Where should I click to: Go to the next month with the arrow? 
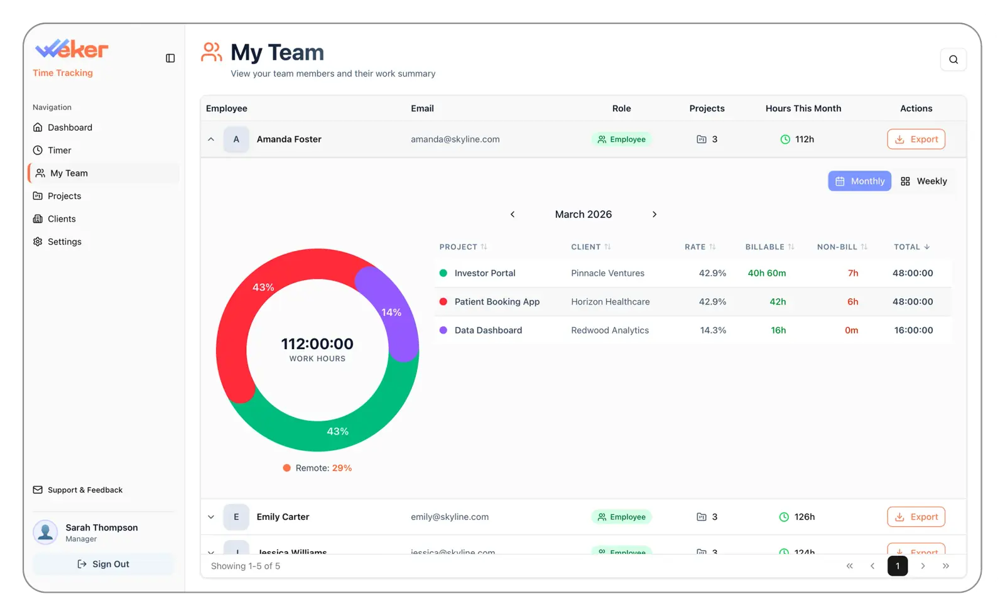(654, 214)
